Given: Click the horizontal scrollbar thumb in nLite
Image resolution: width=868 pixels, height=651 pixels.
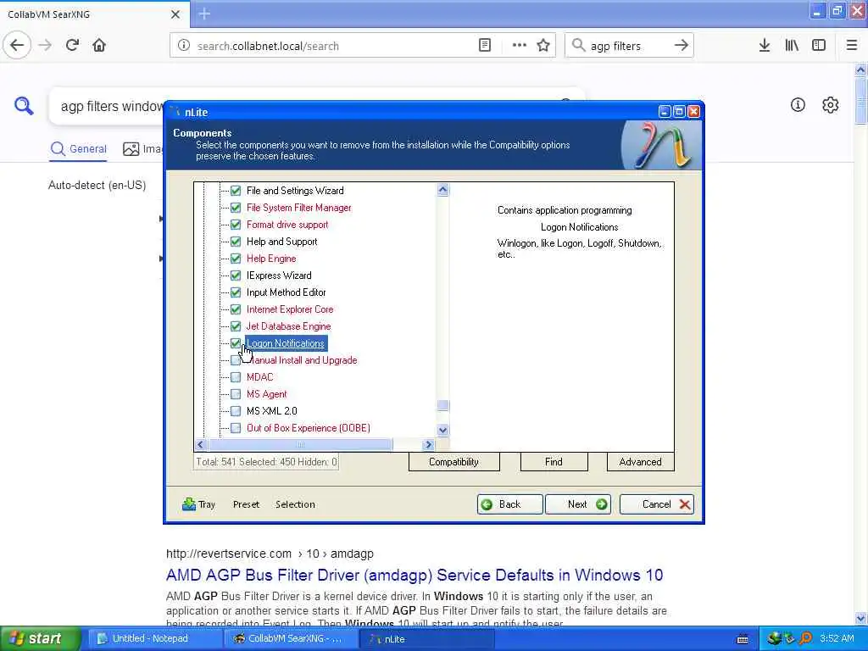Looking at the screenshot, I should click(x=301, y=444).
